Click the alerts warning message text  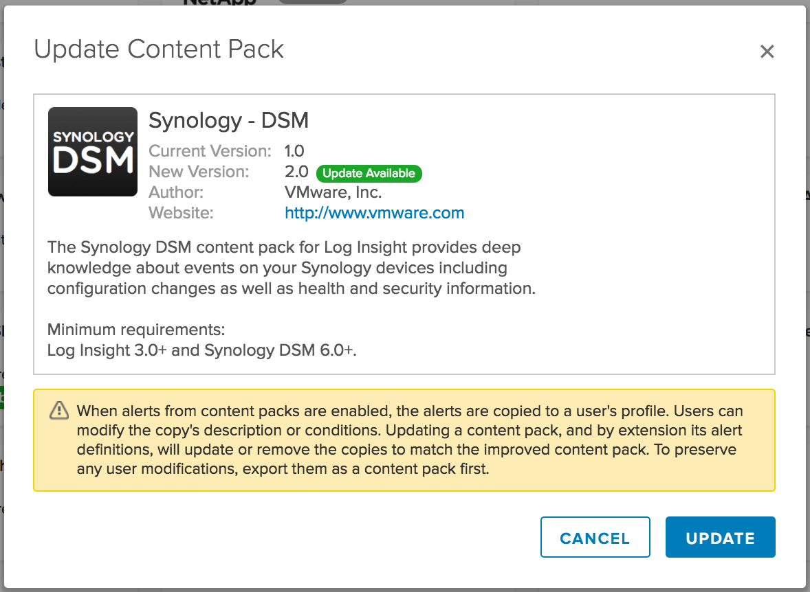click(x=411, y=440)
